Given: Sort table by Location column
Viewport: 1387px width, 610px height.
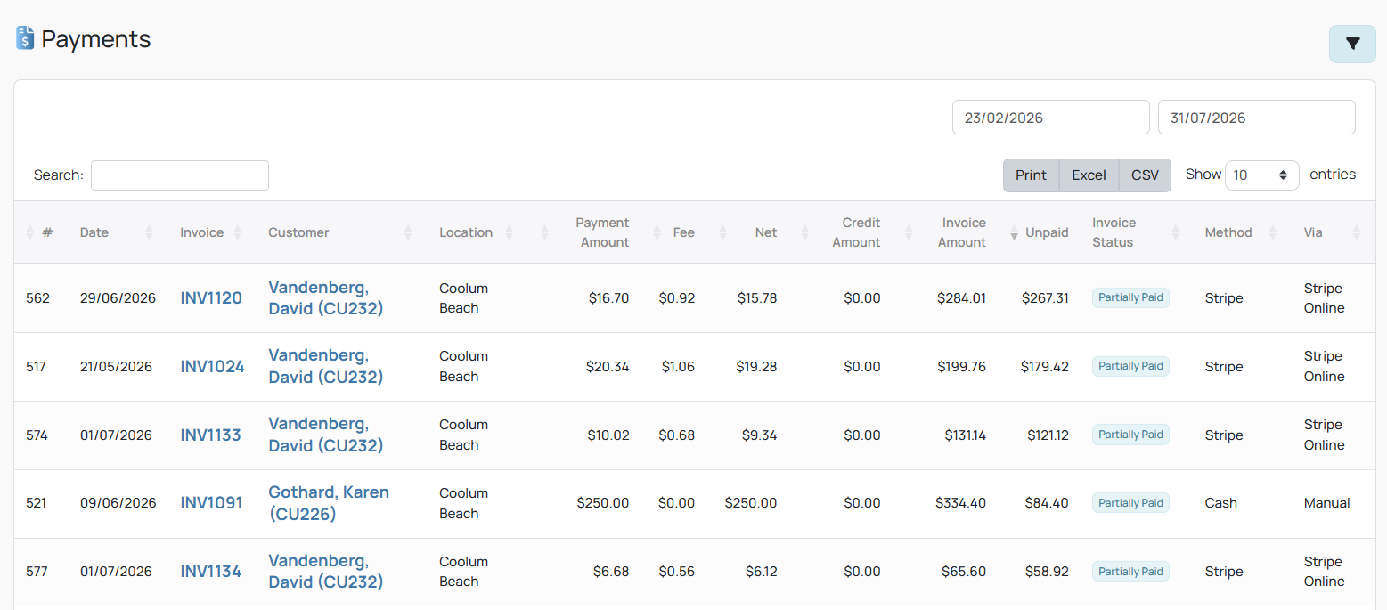Looking at the screenshot, I should [x=477, y=232].
